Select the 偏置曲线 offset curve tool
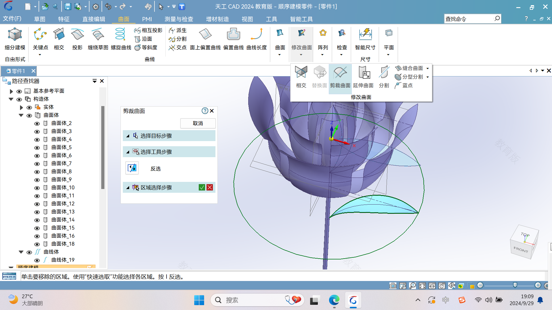The height and width of the screenshot is (310, 552). point(233,39)
